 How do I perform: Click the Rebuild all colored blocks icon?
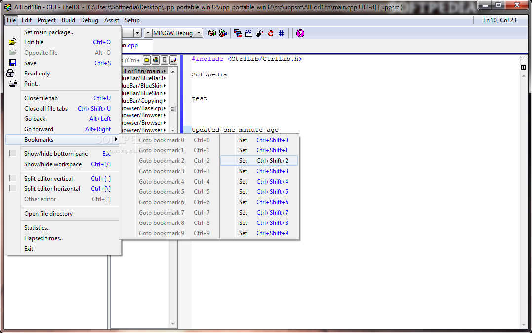pyautogui.click(x=223, y=33)
